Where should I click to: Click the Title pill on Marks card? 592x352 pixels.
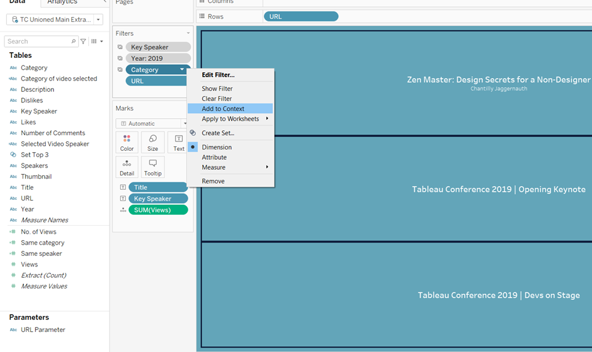pos(158,187)
